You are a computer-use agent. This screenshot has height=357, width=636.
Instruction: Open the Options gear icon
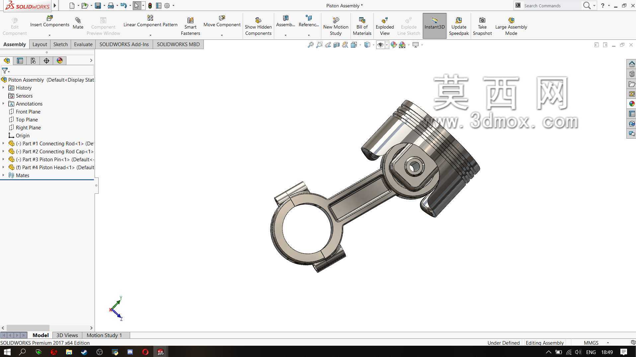(x=167, y=6)
